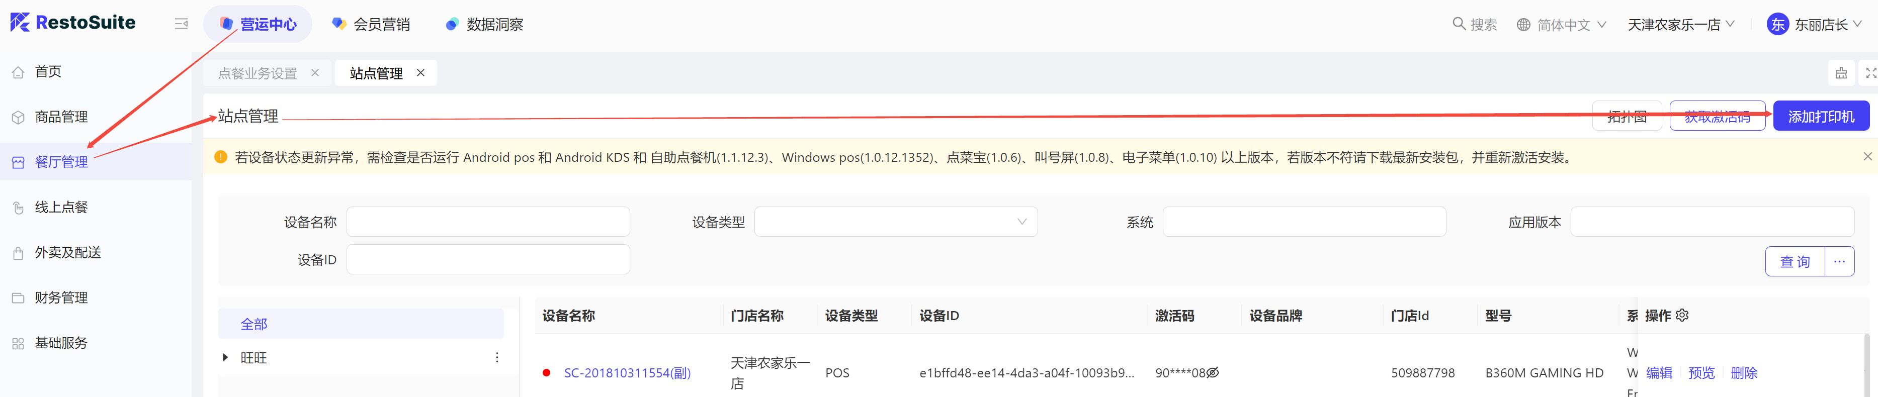
Task: Open the three-dot menu beside 旺旺
Action: click(x=497, y=358)
